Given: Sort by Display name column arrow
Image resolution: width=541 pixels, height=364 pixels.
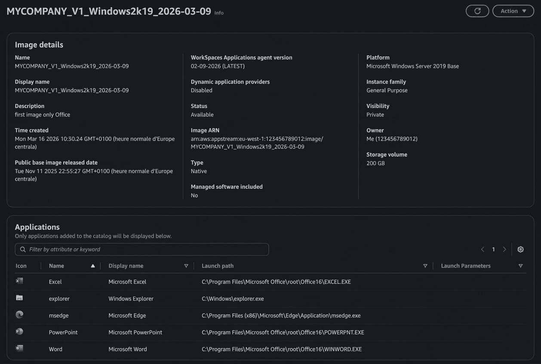Looking at the screenshot, I should point(186,266).
